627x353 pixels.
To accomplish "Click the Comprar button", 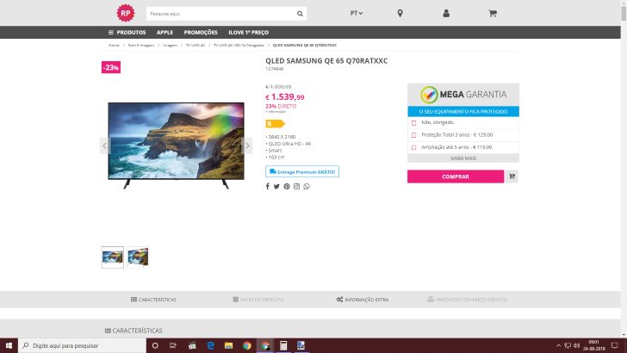I will click(456, 176).
